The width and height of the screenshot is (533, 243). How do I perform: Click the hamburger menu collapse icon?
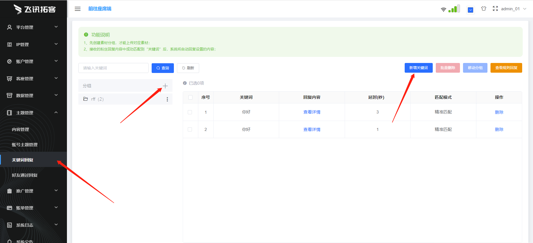(x=78, y=9)
